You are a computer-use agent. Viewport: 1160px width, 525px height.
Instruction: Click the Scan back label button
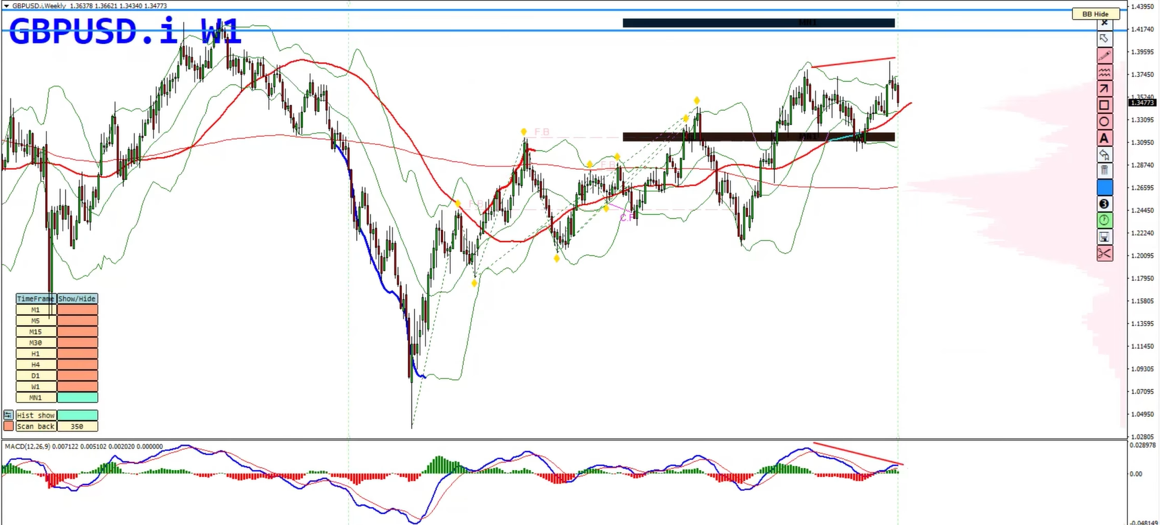point(36,426)
